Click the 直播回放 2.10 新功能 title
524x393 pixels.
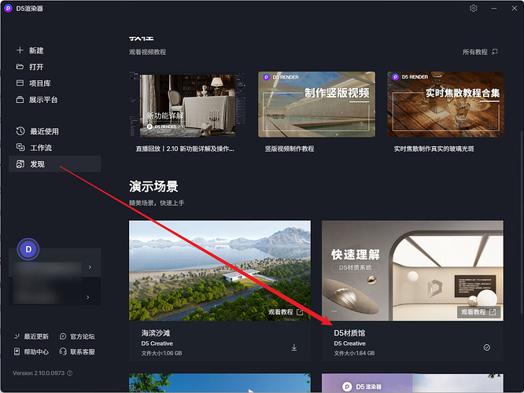(185, 149)
